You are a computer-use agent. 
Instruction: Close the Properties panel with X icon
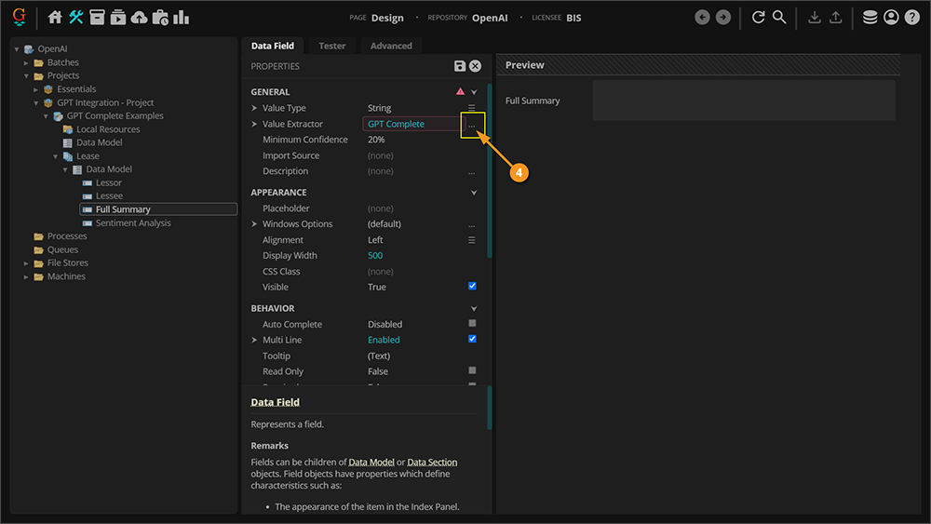pyautogui.click(x=475, y=66)
